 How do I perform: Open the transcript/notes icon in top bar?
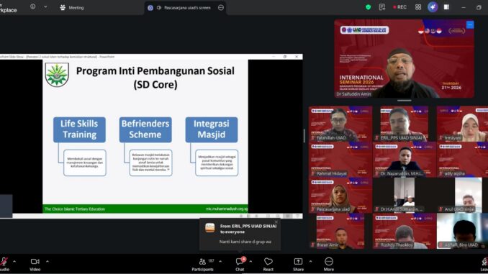click(382, 7)
